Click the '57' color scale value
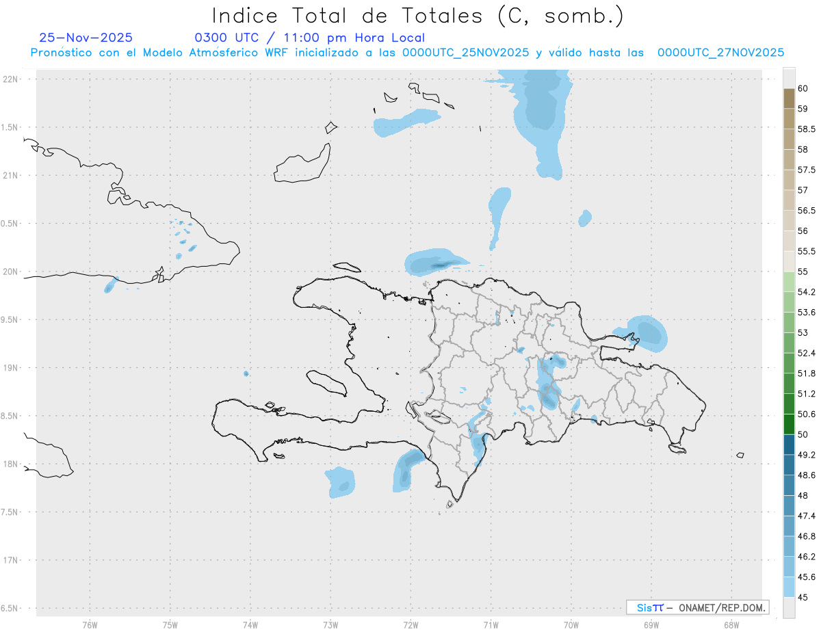This screenshot has width=821, height=634. 803,190
